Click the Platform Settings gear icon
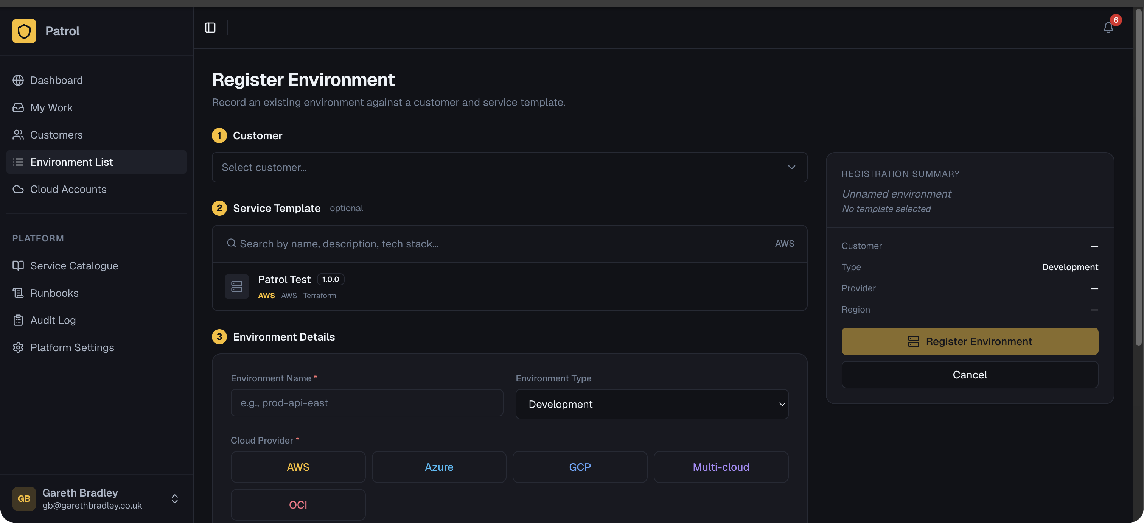 [18, 347]
